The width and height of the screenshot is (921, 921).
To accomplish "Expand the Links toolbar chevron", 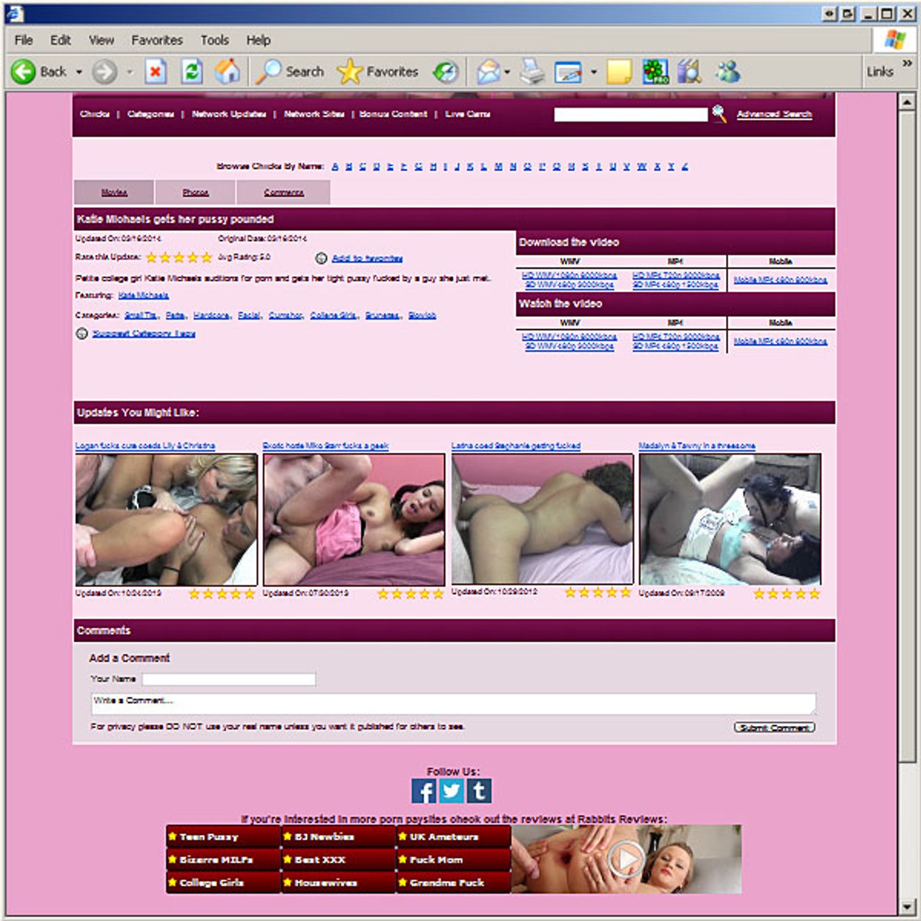I will pyautogui.click(x=907, y=63).
